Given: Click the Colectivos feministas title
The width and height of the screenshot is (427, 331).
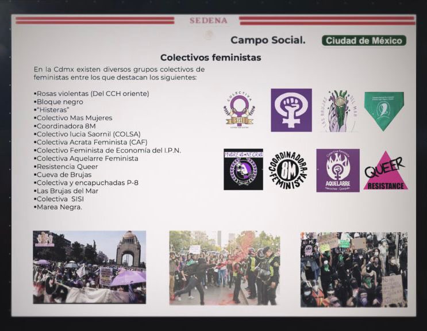Looking at the screenshot, I should tap(211, 57).
